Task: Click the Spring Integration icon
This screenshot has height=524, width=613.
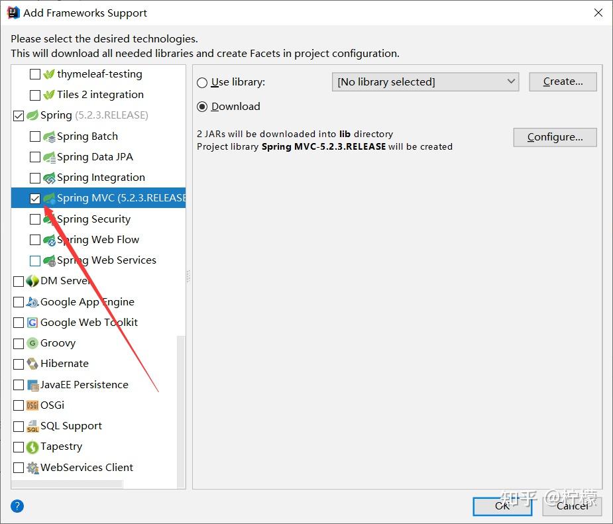Action: 49,178
